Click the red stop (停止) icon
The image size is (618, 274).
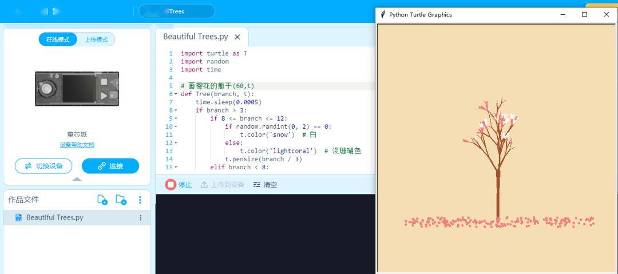pos(171,185)
